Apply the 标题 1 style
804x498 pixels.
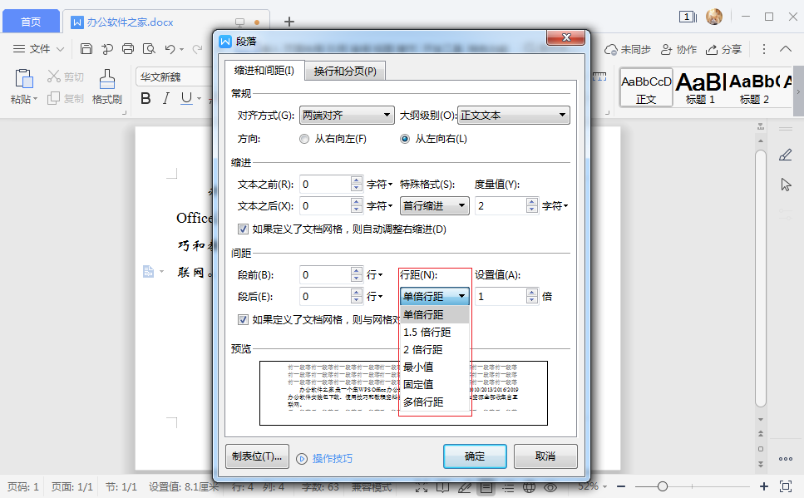[700, 87]
